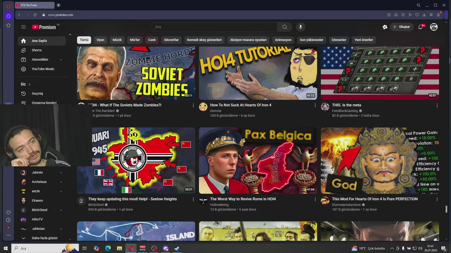Reload the page in Opera
This screenshot has width=451, height=253.
(35, 15)
